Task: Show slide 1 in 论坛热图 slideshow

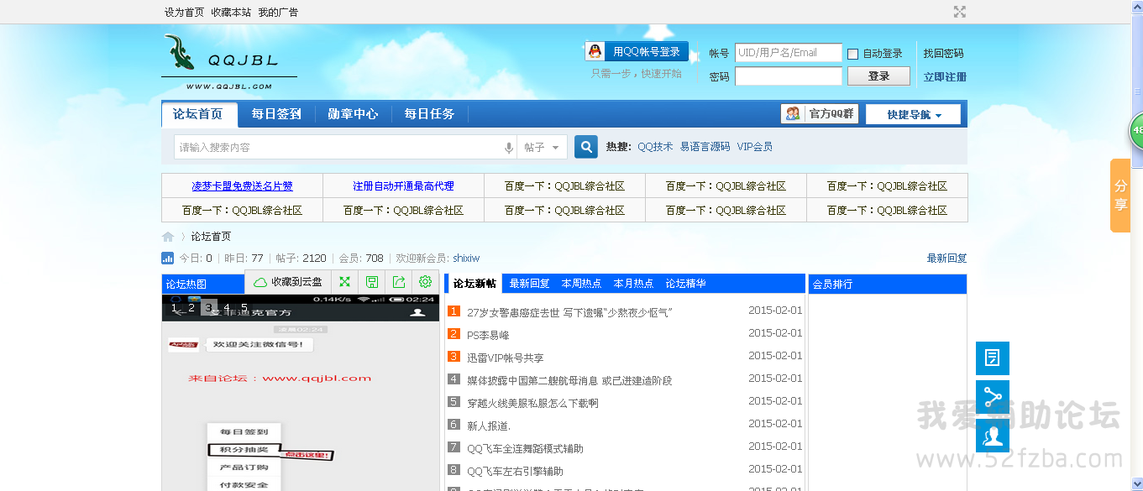Action: [174, 308]
